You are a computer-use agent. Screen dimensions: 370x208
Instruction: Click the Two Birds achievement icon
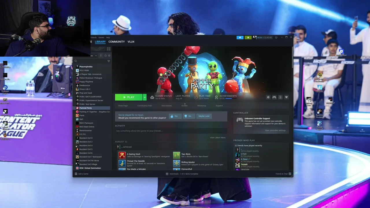(177, 155)
